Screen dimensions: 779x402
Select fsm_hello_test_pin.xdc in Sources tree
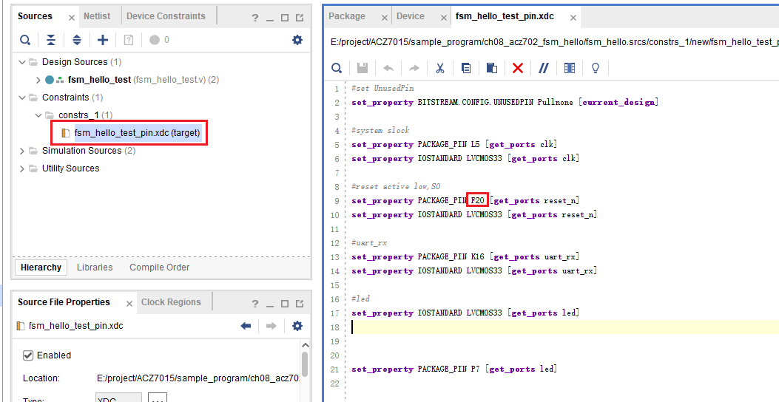[x=137, y=133]
